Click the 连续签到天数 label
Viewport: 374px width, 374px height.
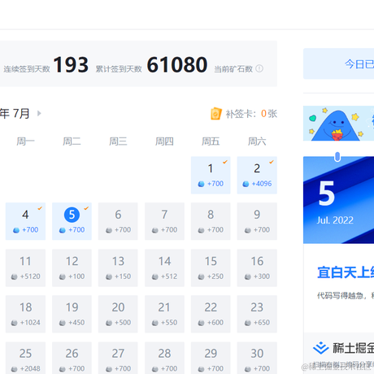click(x=27, y=69)
